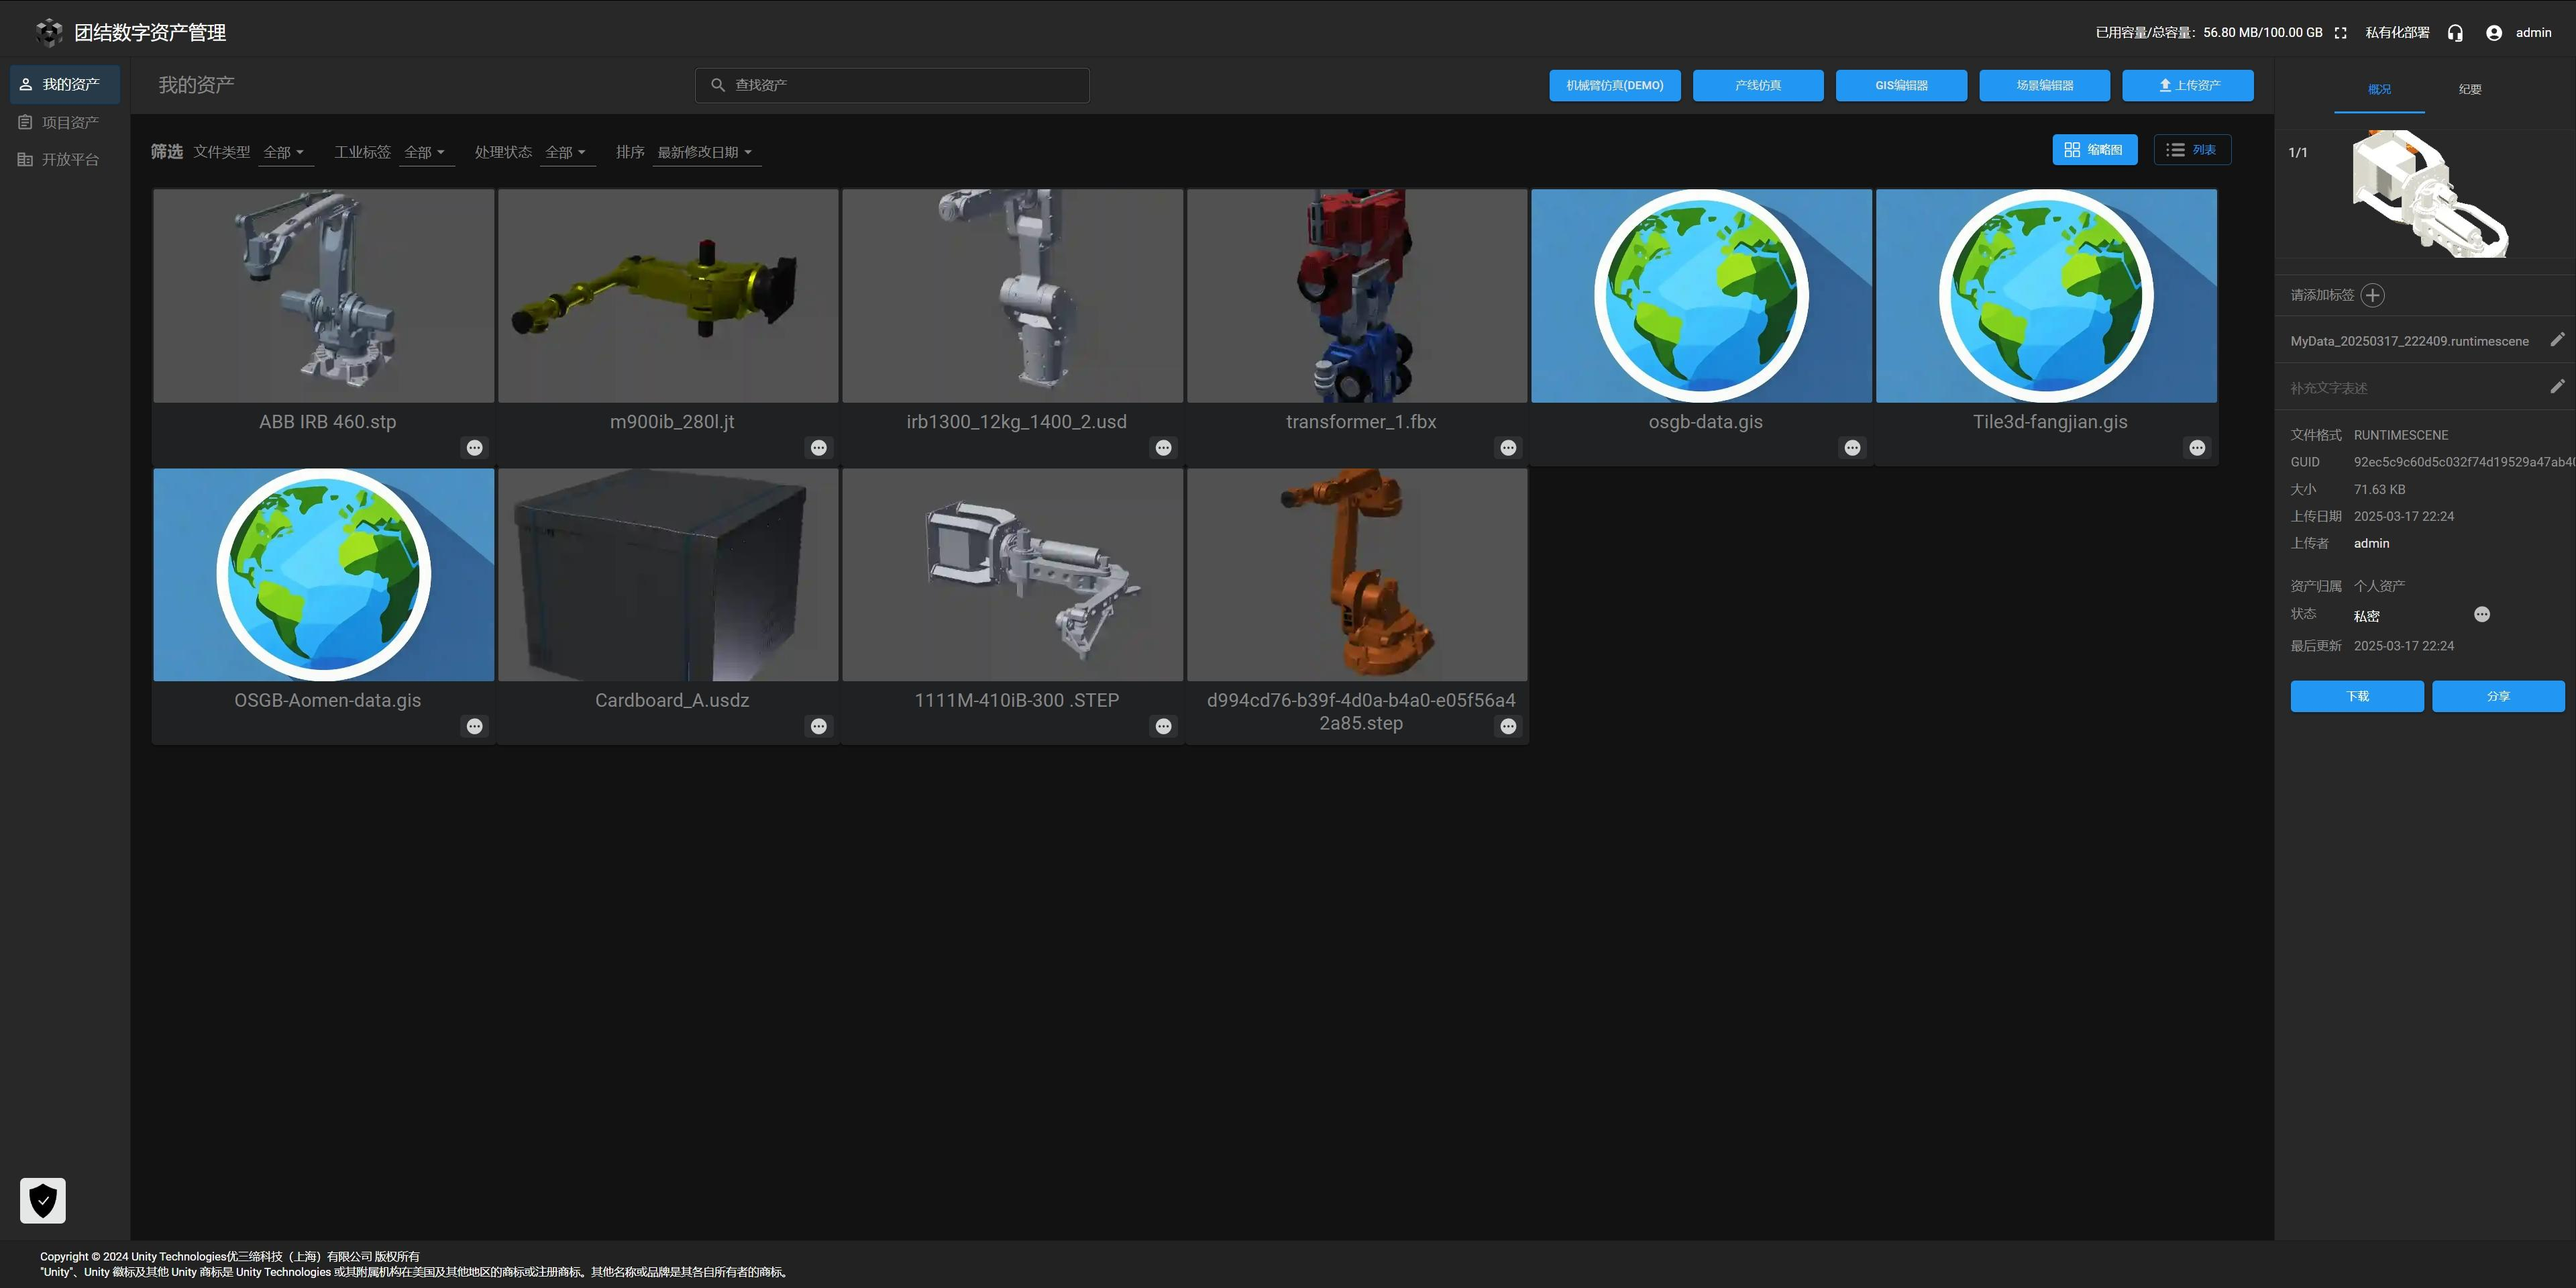
Task: Select the Cardboard_A.usdz thumbnail
Action: pos(668,575)
